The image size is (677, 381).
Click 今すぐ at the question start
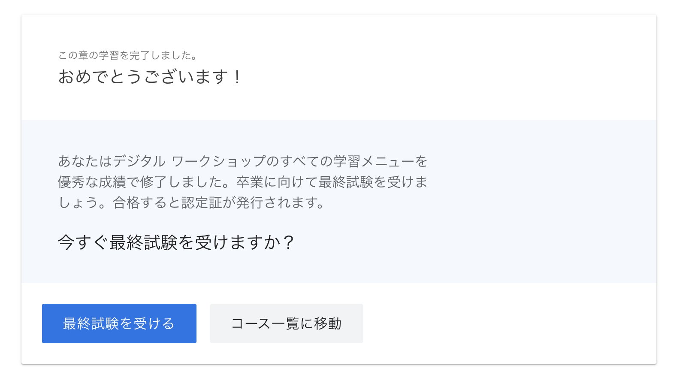click(x=83, y=242)
